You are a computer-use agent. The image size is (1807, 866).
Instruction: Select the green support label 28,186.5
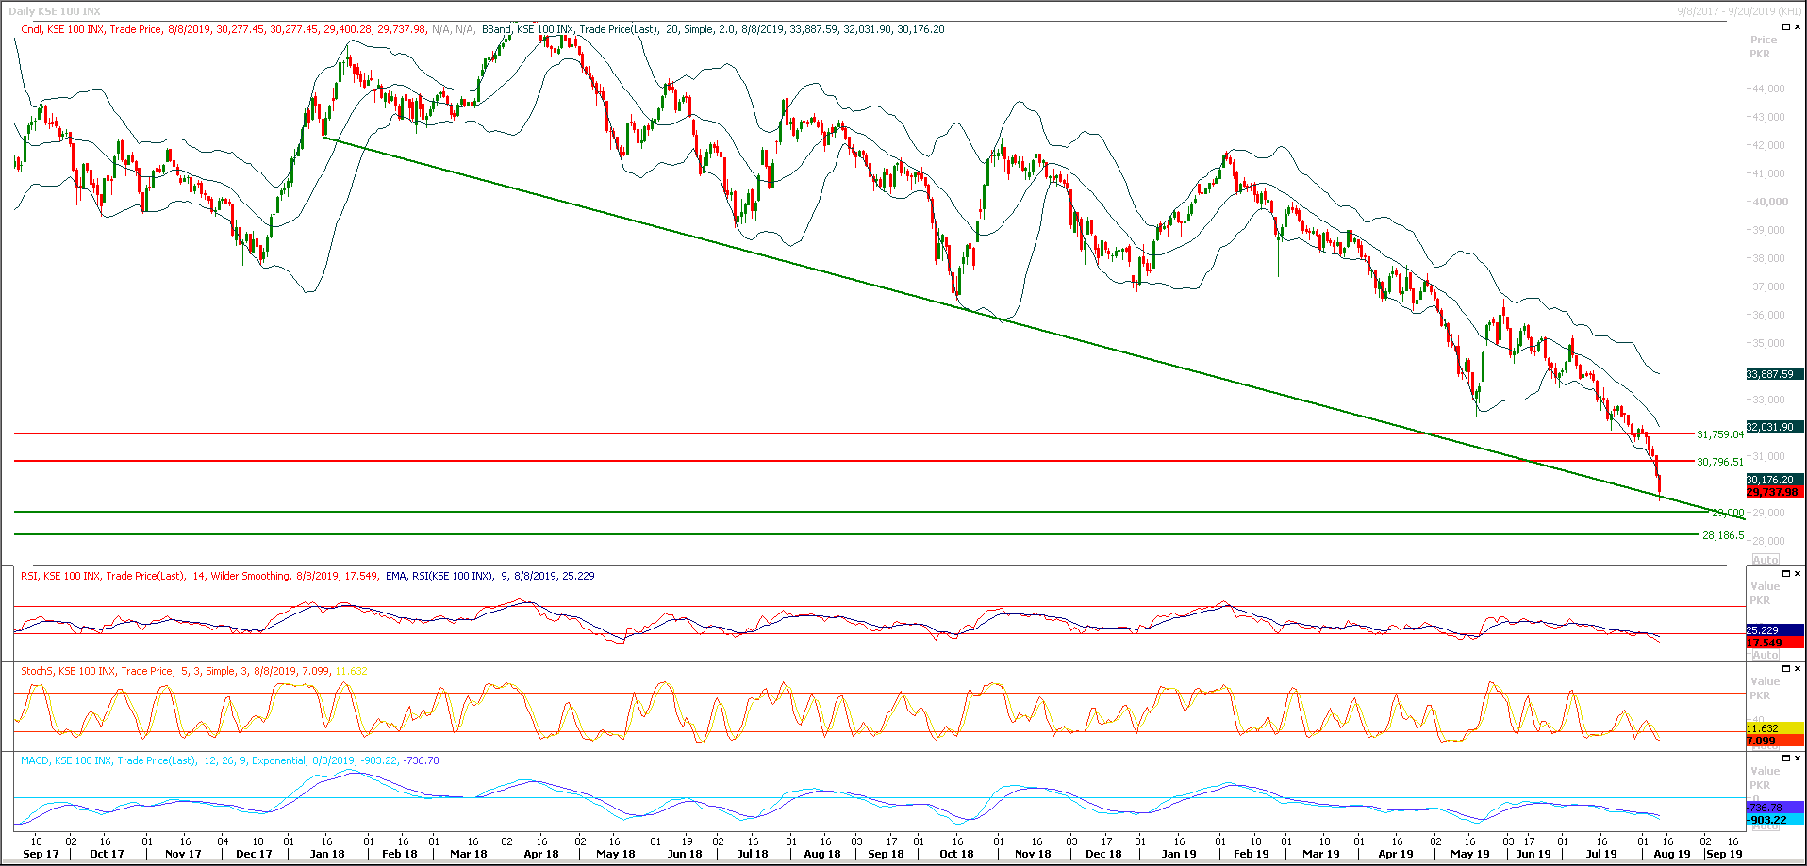[x=1723, y=535]
